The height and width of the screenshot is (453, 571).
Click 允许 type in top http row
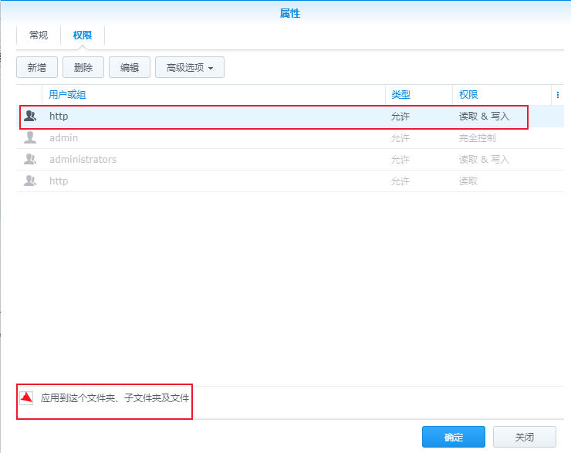(400, 117)
